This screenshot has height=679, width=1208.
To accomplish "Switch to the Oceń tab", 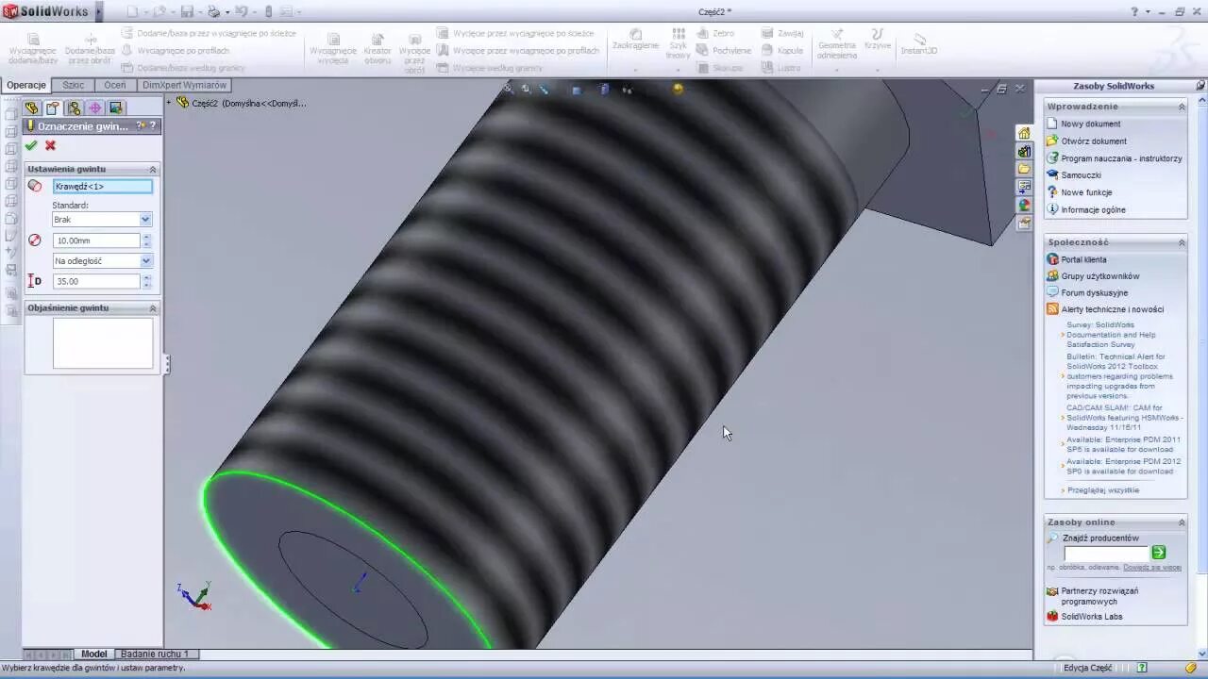I will point(115,85).
